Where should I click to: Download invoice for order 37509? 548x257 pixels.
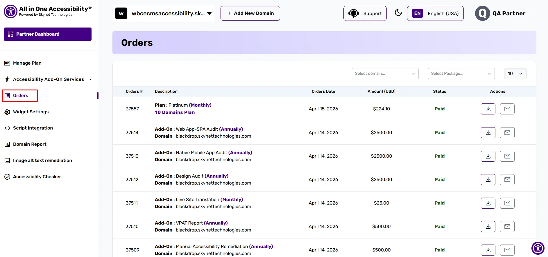click(x=488, y=250)
